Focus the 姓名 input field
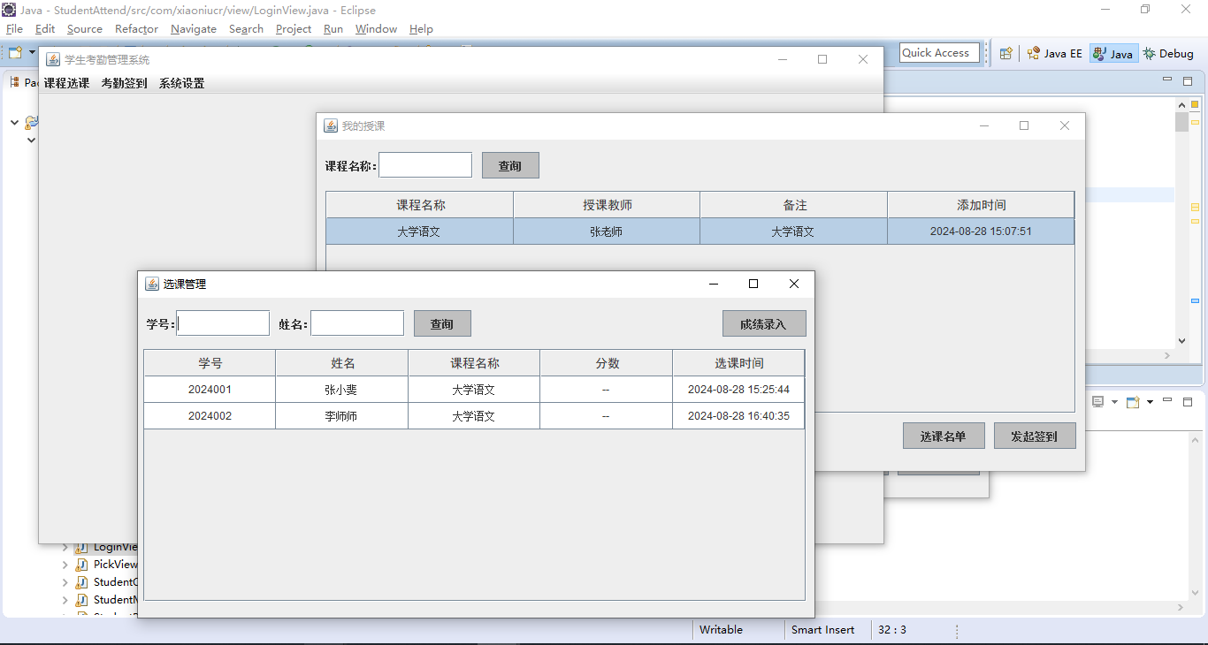 click(x=357, y=323)
